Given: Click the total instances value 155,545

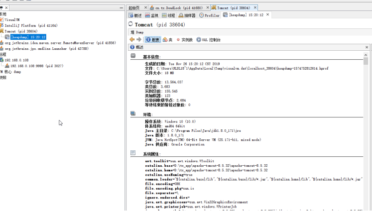Looking at the screenshot, I should [x=171, y=91].
